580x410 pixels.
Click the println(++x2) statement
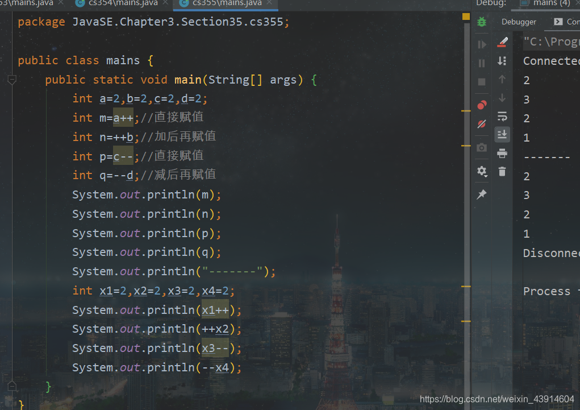pyautogui.click(x=157, y=329)
